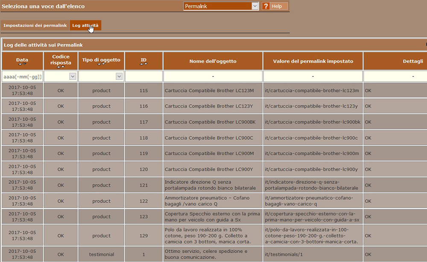Click ID cell 118
427x262 pixels.
(144, 138)
